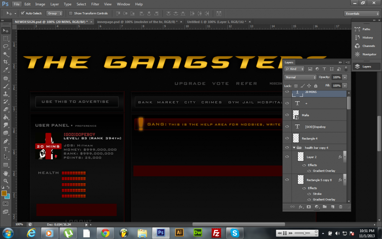382x239 pixels.
Task: Select the Magic Wand tool
Action: [6, 54]
